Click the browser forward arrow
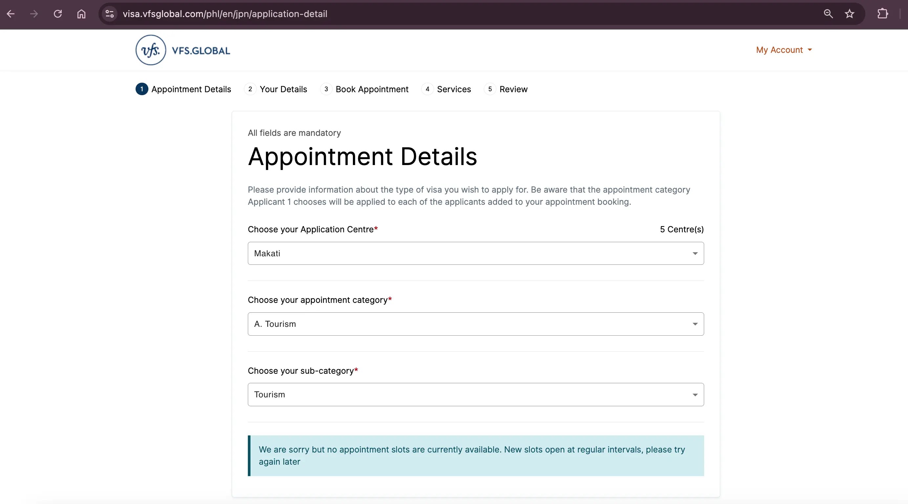Screen dimensions: 908x504 point(34,14)
